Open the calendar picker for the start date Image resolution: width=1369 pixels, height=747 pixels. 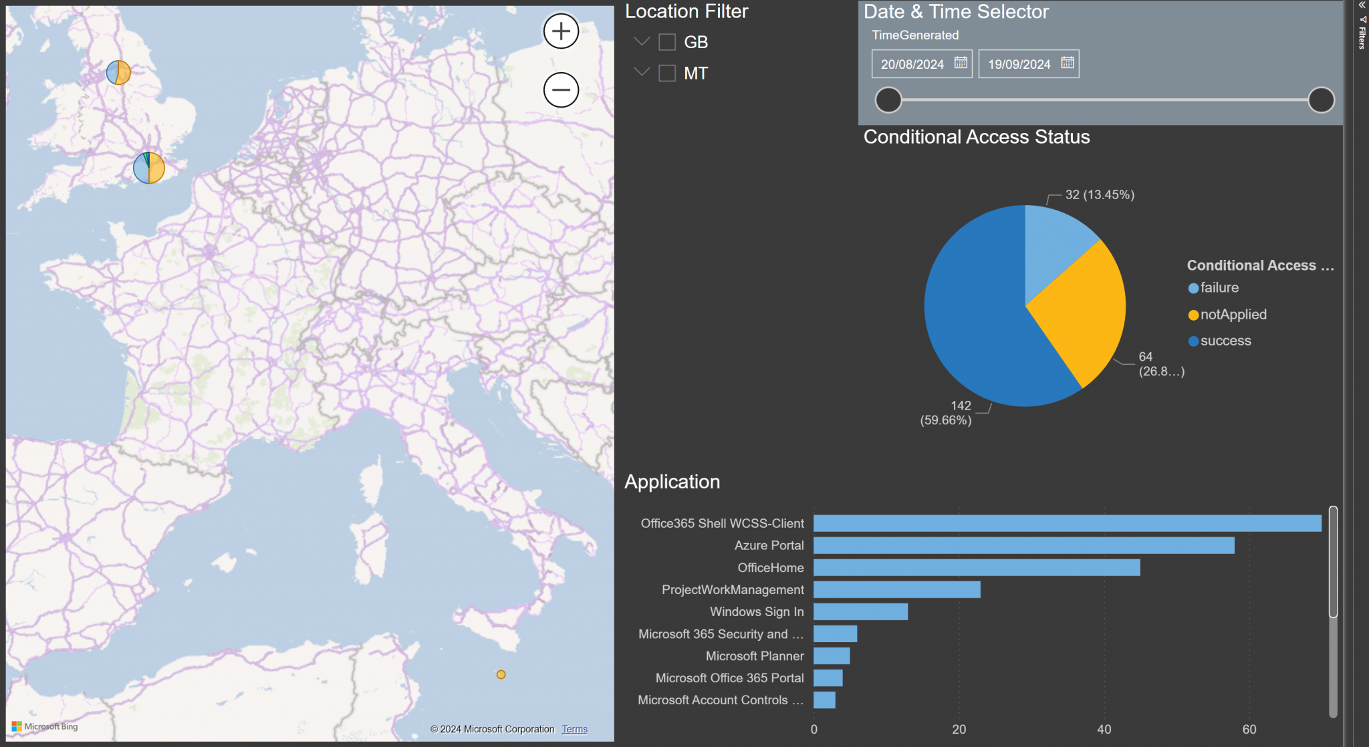[x=961, y=63]
